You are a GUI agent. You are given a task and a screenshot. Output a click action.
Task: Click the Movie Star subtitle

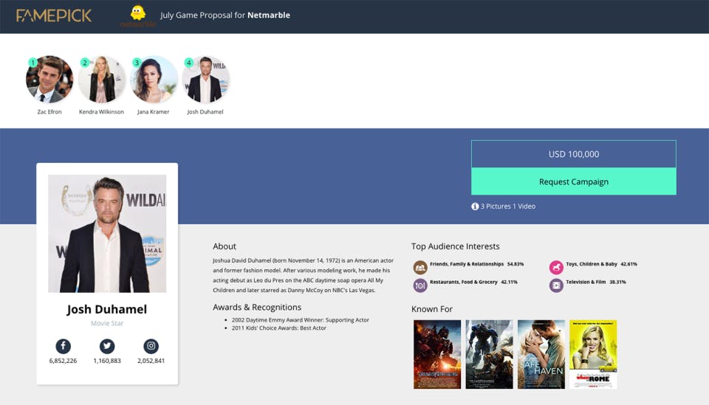pyautogui.click(x=107, y=323)
